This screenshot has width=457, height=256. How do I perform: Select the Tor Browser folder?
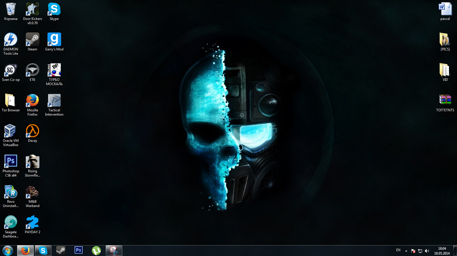tap(11, 103)
